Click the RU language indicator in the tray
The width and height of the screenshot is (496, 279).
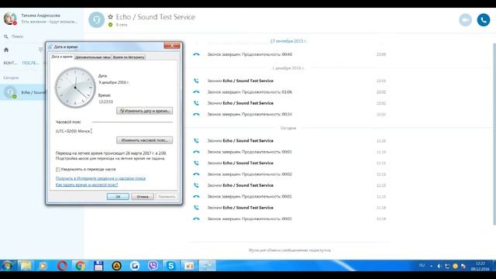[422, 265]
